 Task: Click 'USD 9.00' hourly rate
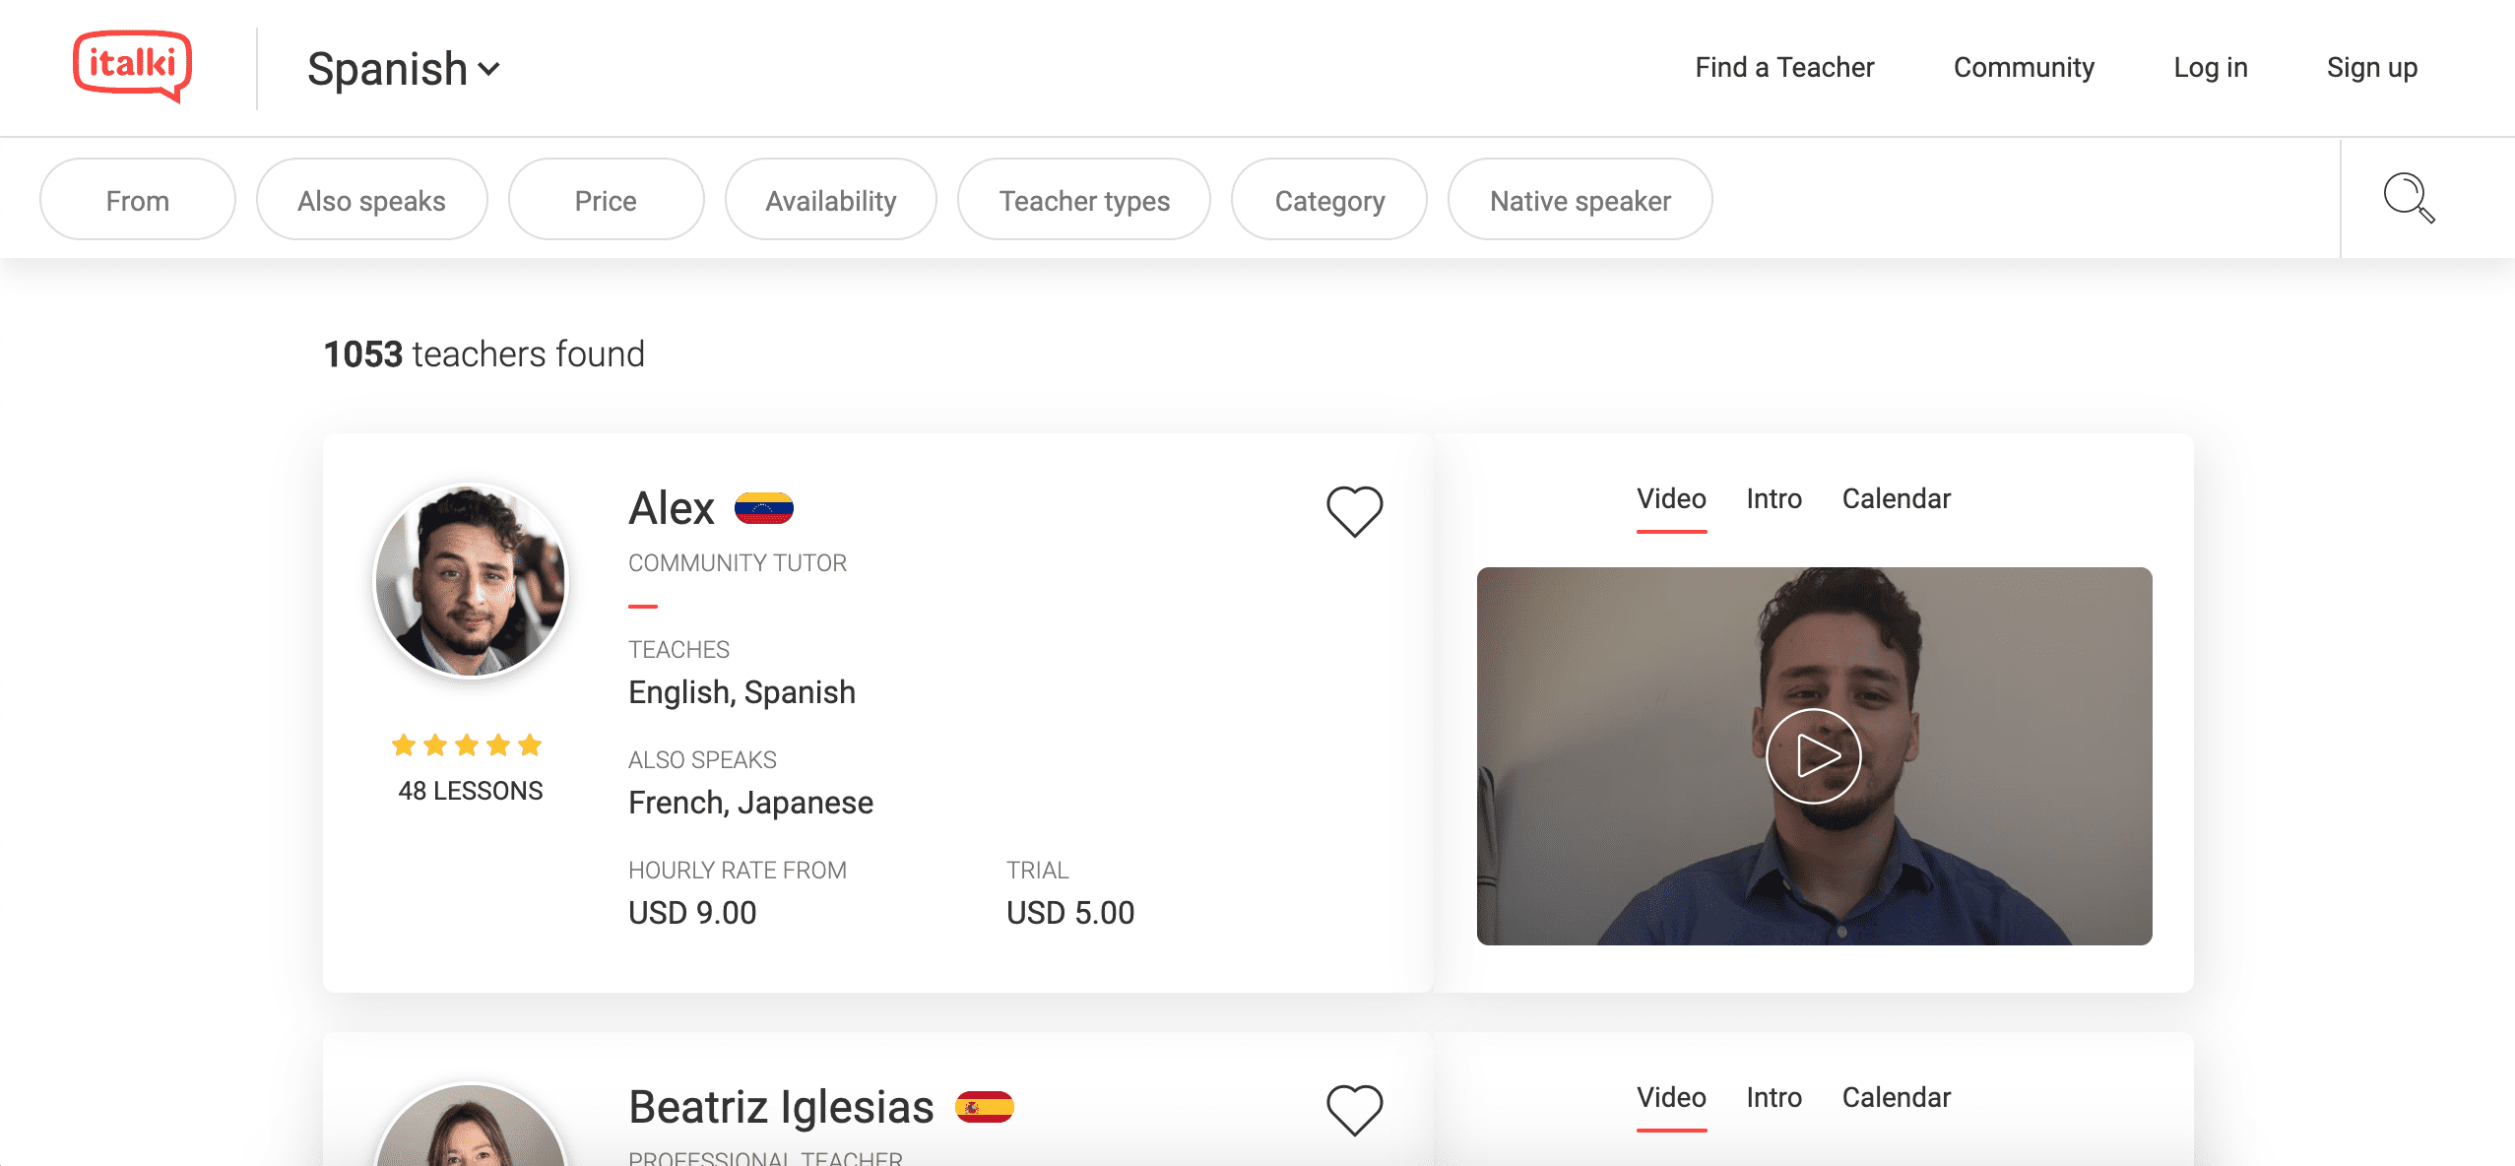tap(692, 913)
